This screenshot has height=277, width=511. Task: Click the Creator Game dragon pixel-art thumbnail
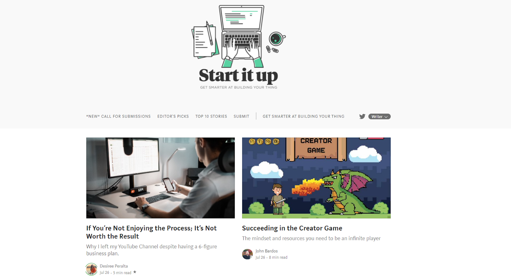pos(316,178)
